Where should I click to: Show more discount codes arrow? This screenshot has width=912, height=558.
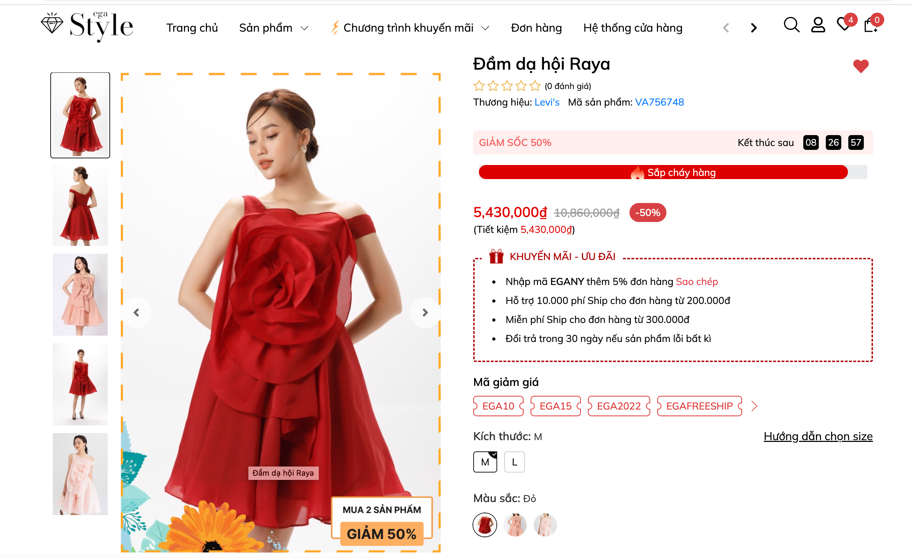[754, 406]
